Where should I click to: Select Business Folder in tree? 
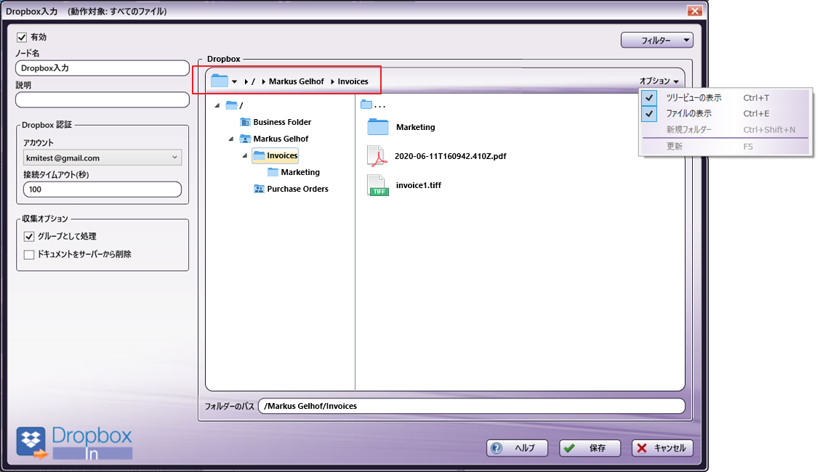tap(282, 122)
